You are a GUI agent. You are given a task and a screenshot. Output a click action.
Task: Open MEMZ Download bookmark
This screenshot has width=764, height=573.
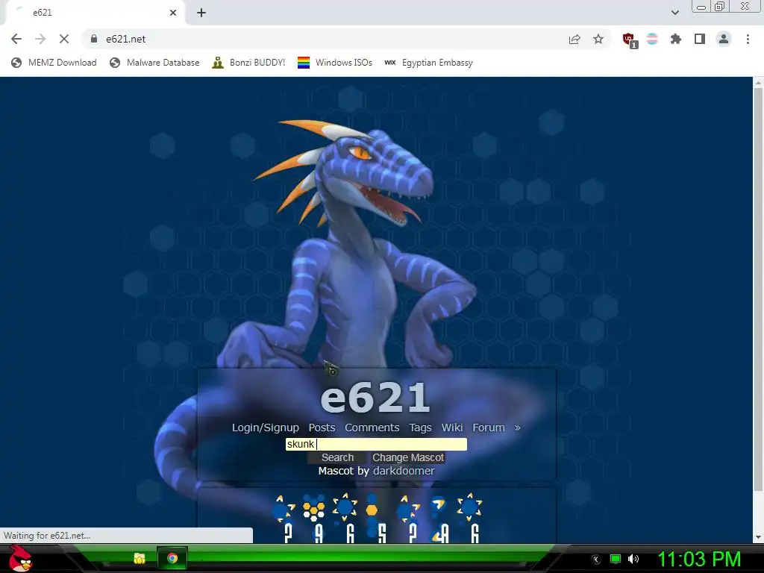coord(54,63)
